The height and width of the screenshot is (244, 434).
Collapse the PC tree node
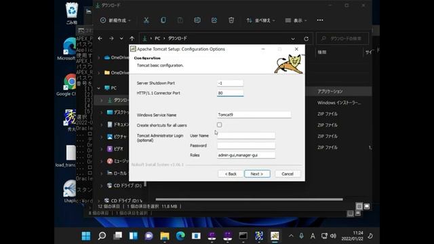(x=99, y=88)
